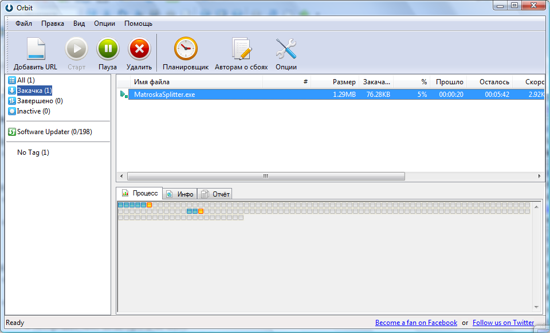Sort by % column header
550x333 pixels.
pos(412,82)
